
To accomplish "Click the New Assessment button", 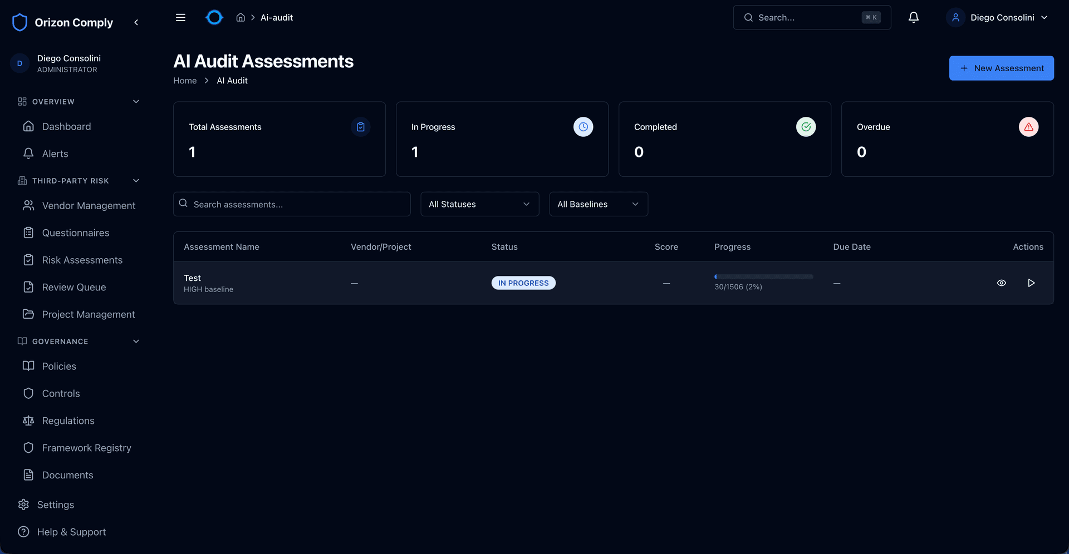I will coord(1001,68).
